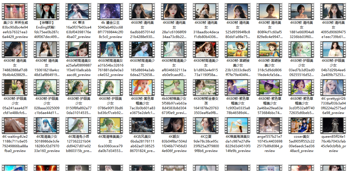Select thumbnail of 护眼美少女 file 03ed7b3df2ed0
This screenshot has height=171, width=350.
(x=302, y=49)
